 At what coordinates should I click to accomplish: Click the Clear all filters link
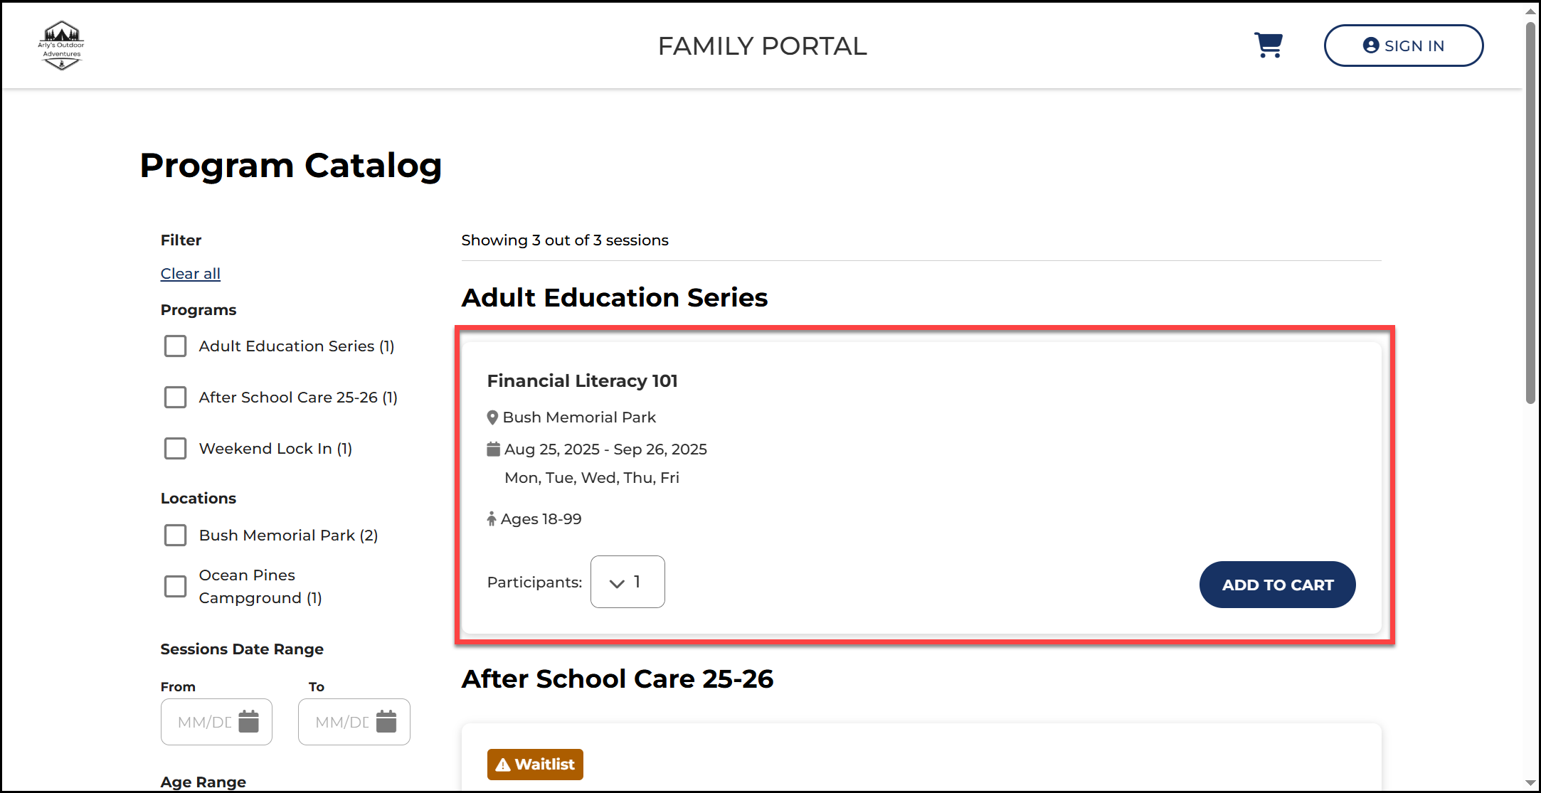pyautogui.click(x=190, y=274)
